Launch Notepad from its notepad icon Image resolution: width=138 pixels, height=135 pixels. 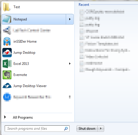tap(7, 19)
